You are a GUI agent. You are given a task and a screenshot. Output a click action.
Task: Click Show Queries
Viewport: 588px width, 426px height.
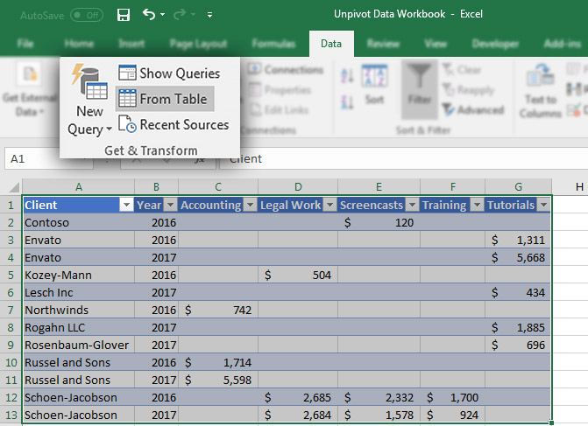(169, 73)
